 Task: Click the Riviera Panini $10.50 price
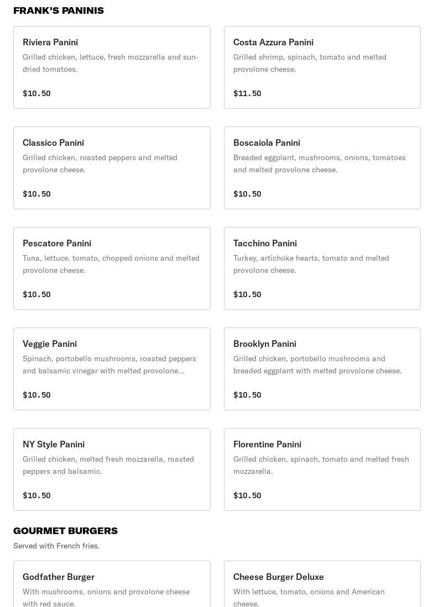(x=36, y=93)
